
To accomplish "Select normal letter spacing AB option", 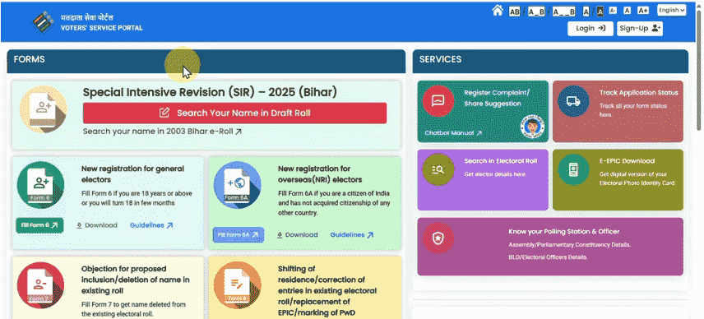I will click(x=514, y=12).
